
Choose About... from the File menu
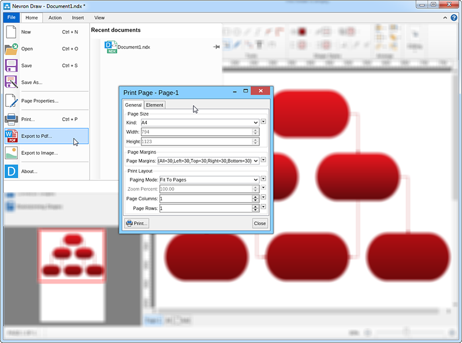click(x=47, y=171)
